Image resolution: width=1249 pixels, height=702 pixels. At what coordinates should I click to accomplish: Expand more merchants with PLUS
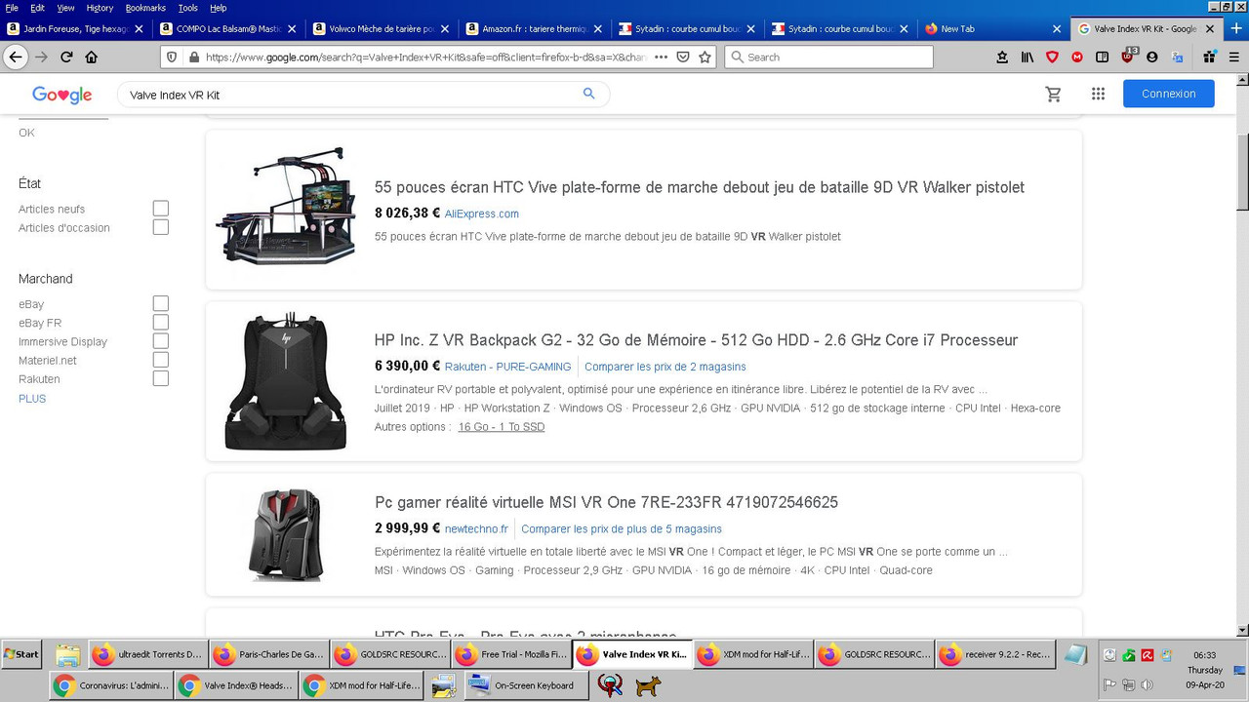(32, 399)
